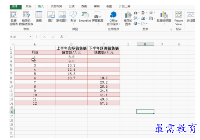The height and width of the screenshot is (140, 200).
Task: Expand the scatter chart dropdown arrow
Action: click(x=147, y=24)
